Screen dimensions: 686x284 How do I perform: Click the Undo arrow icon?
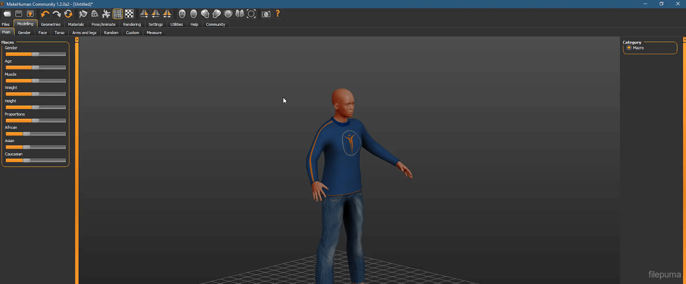(45, 14)
